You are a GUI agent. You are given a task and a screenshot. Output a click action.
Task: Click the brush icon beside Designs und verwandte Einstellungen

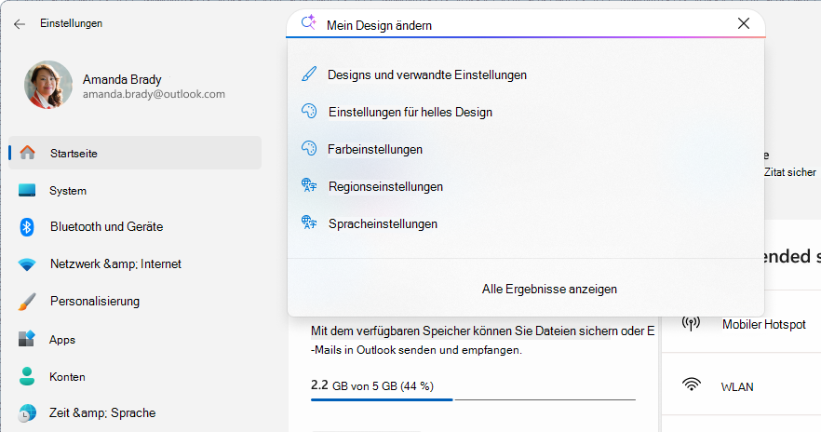309,74
